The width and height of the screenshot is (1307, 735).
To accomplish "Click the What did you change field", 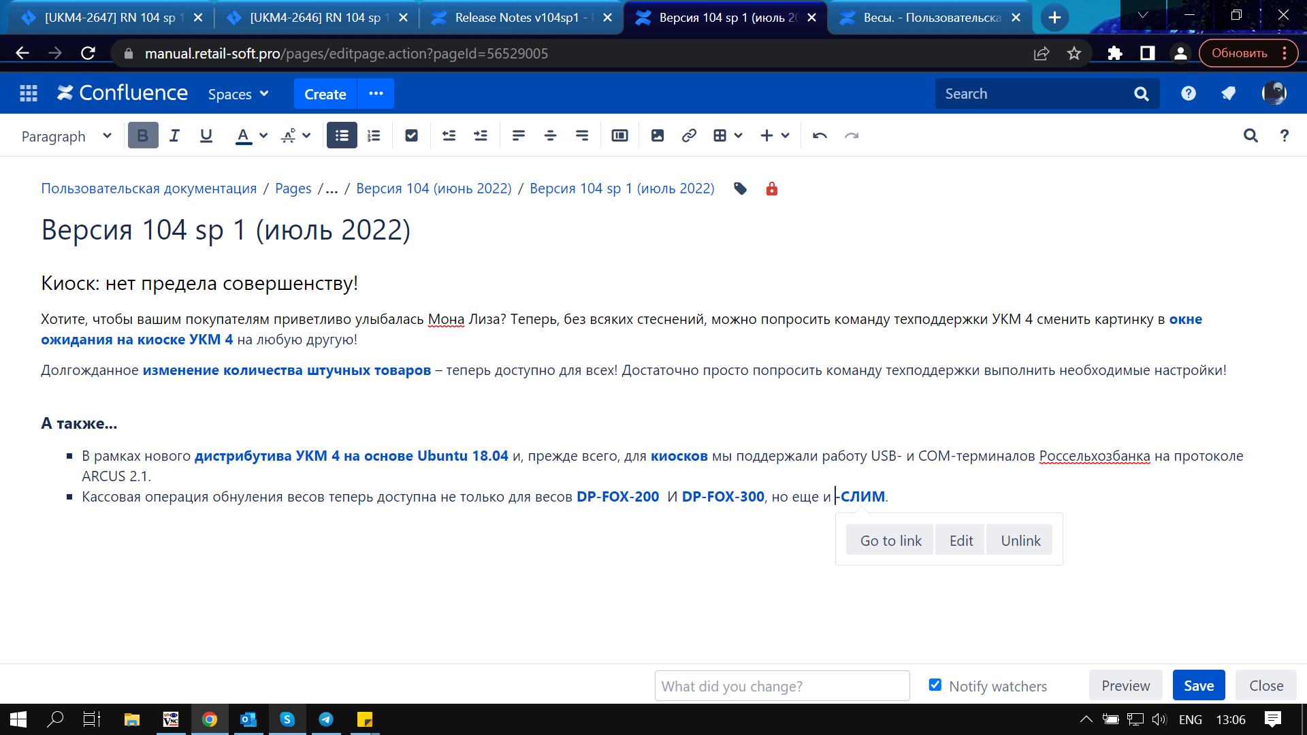I will [x=781, y=686].
